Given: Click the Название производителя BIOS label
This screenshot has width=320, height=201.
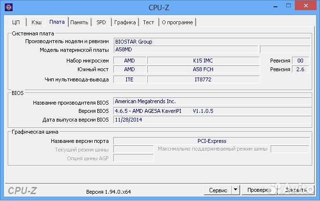Looking at the screenshot, I should point(71,103).
